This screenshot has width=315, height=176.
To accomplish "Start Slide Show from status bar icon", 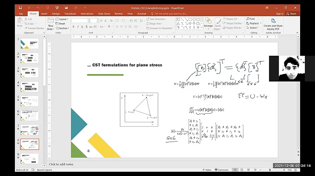I will [x=255, y=170].
